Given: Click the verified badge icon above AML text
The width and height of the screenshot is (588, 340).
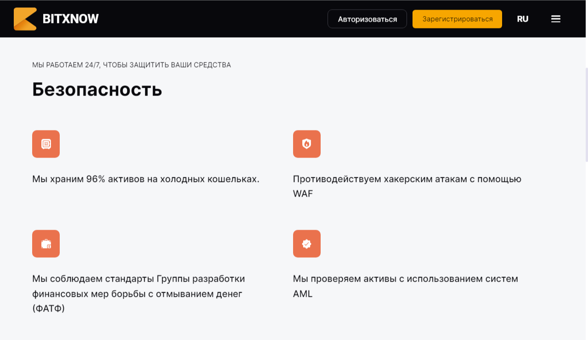Looking at the screenshot, I should 307,244.
